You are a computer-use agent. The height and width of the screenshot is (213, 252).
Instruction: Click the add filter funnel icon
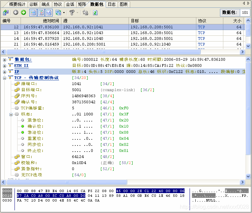(x=72, y=12)
